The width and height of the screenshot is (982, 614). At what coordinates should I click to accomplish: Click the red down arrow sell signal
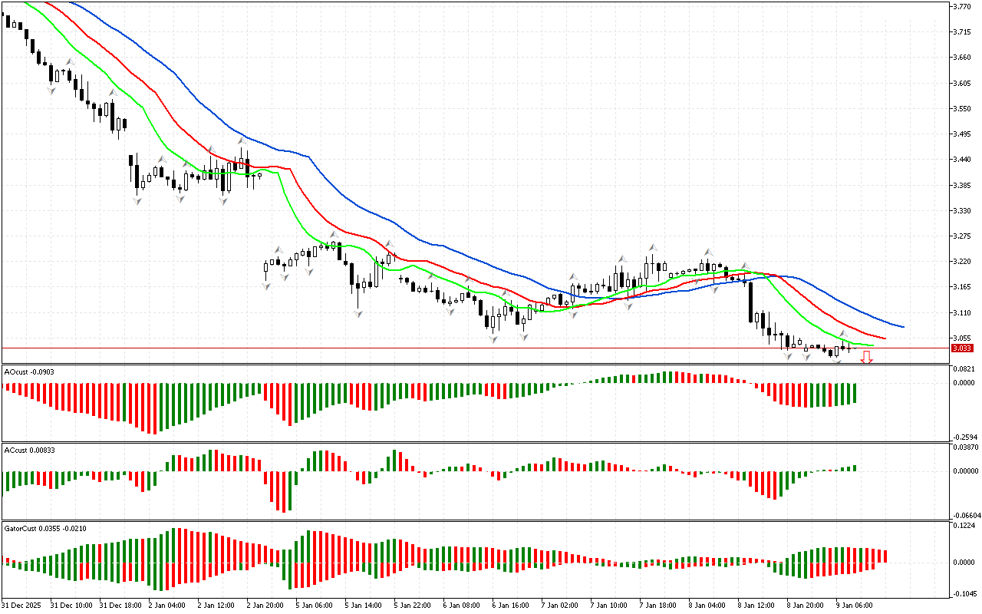(866, 357)
